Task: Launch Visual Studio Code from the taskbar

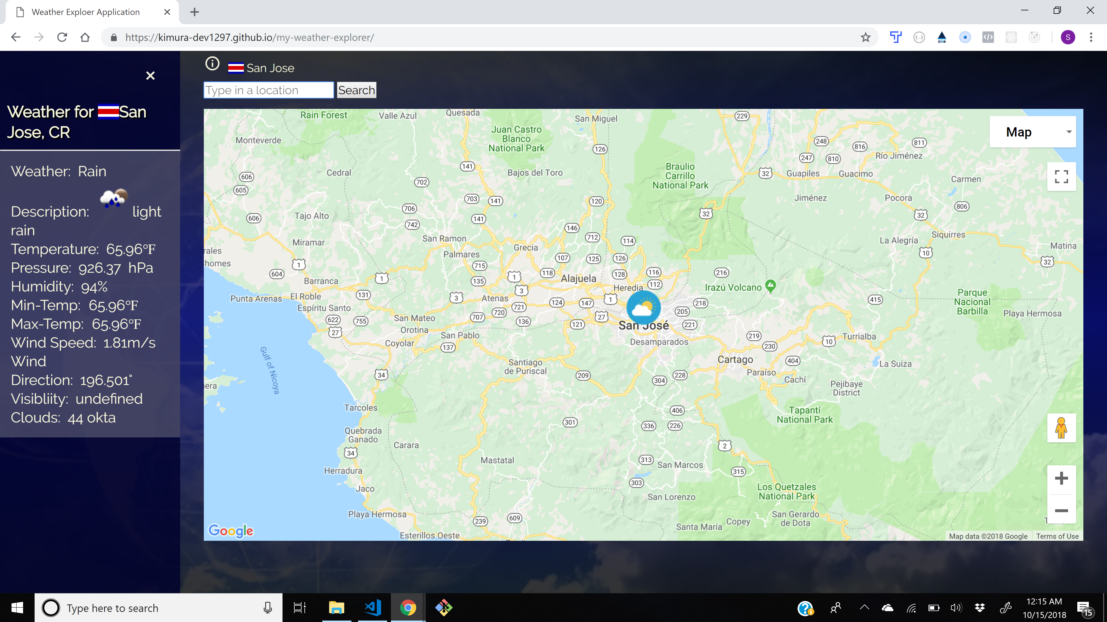Action: (x=372, y=607)
